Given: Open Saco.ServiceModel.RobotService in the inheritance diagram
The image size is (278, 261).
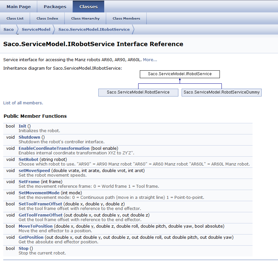Looking at the screenshot, I should click(138, 92).
